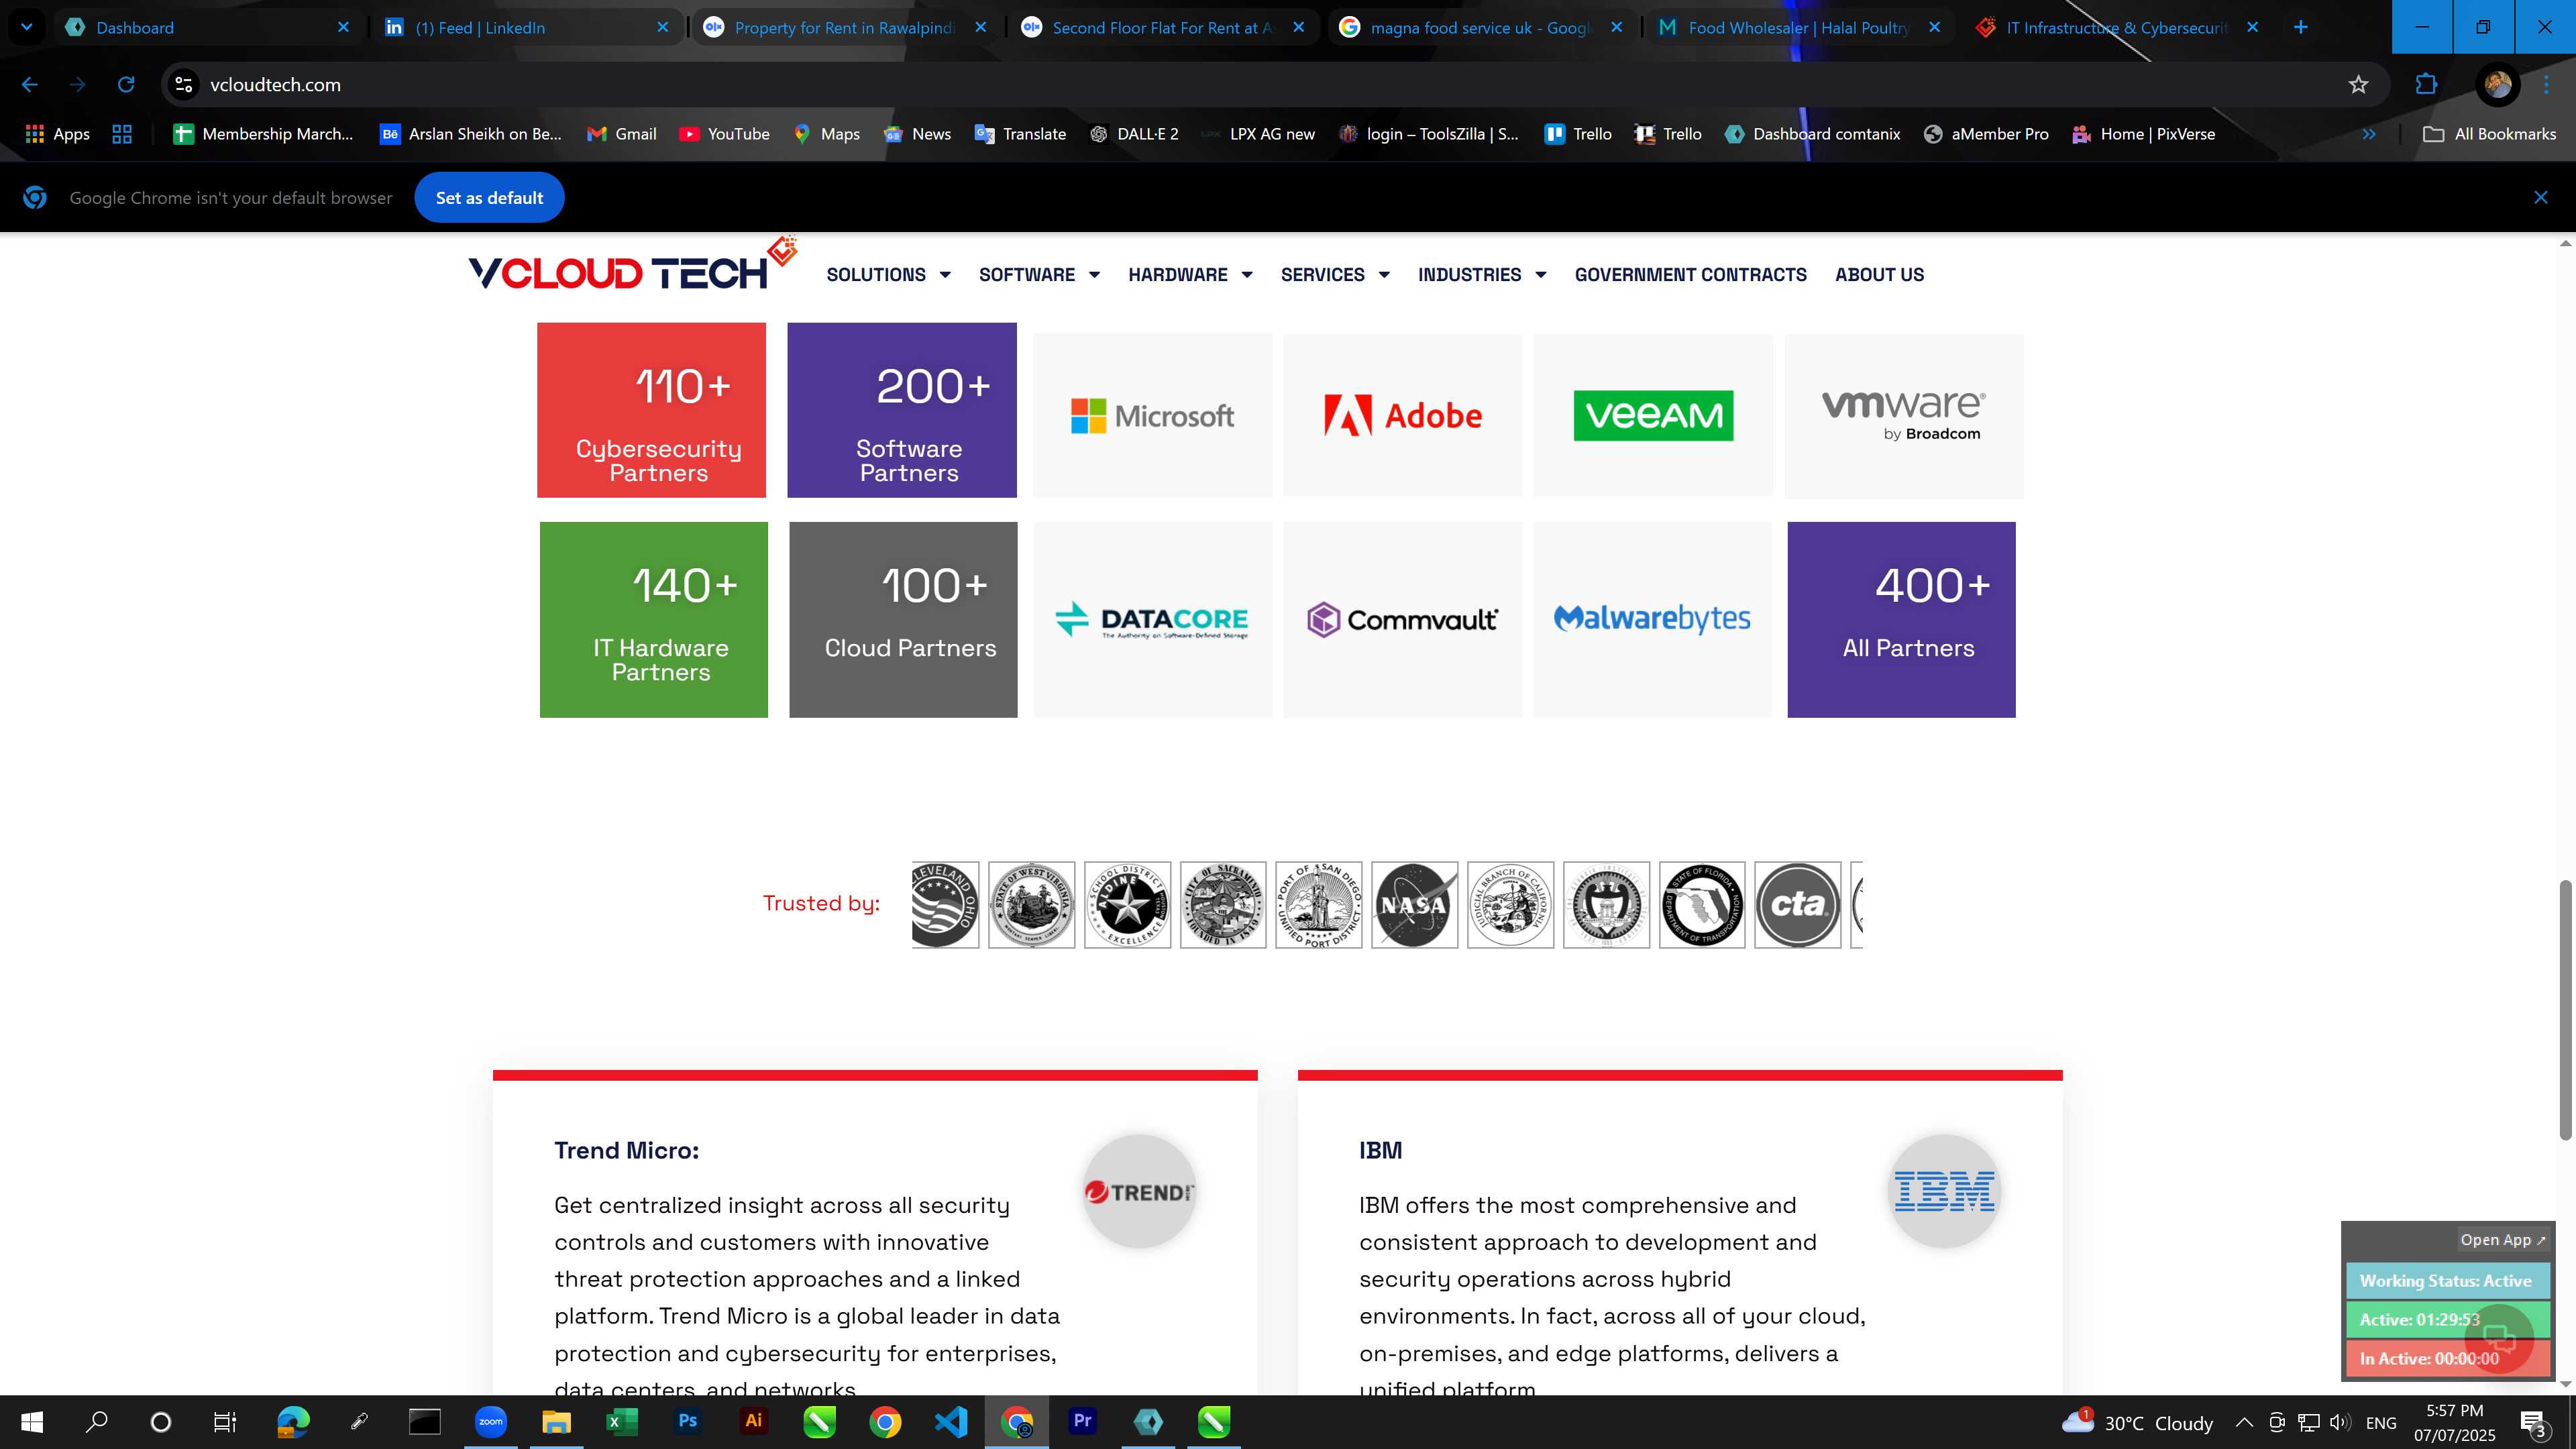Click the page vertical scrollbar thumb
2576x1449 pixels.
2565,1010
